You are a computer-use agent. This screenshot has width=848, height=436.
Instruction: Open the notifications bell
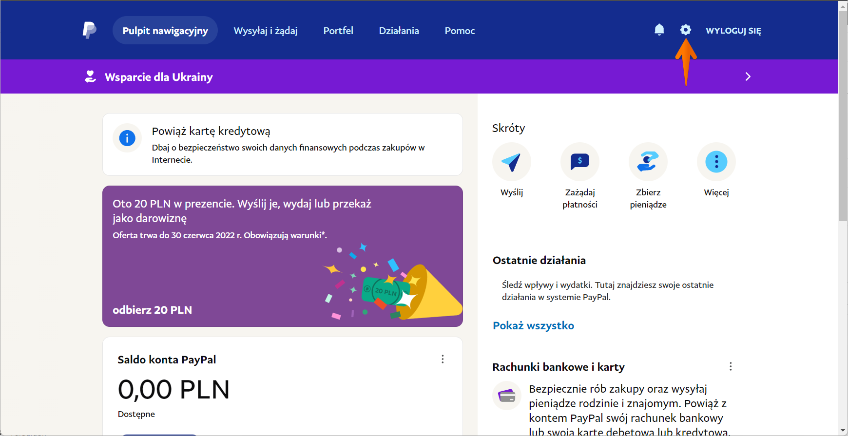tap(659, 30)
